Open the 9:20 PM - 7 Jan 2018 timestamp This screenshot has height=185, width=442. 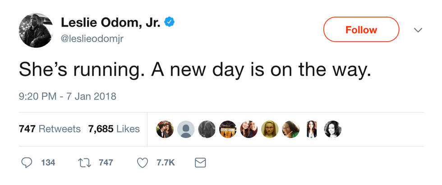tap(68, 96)
